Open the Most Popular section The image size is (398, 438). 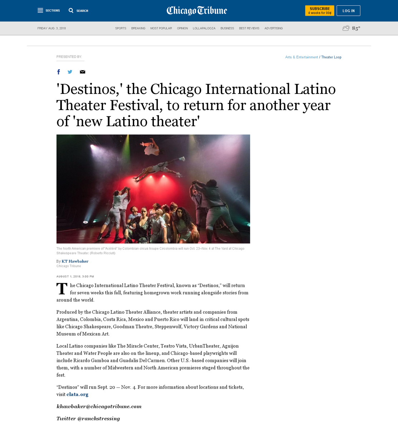(x=161, y=28)
